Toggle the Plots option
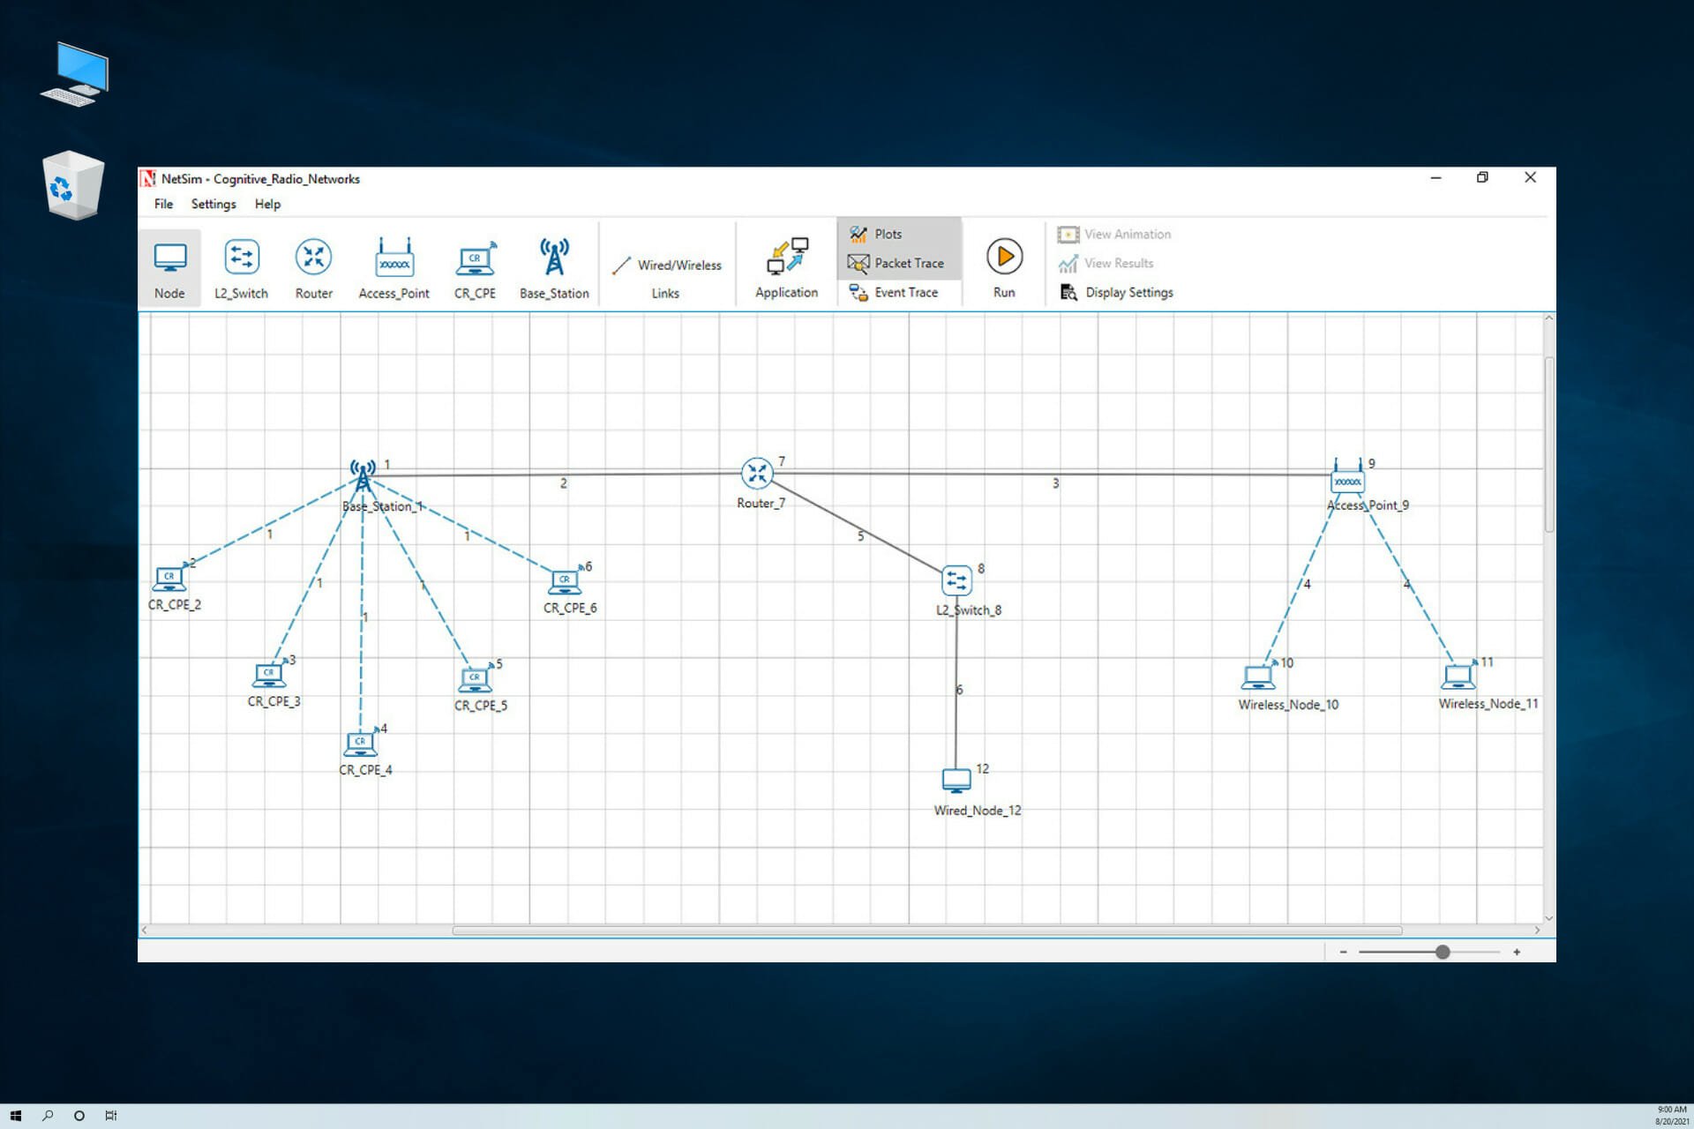The image size is (1694, 1129). coord(899,234)
